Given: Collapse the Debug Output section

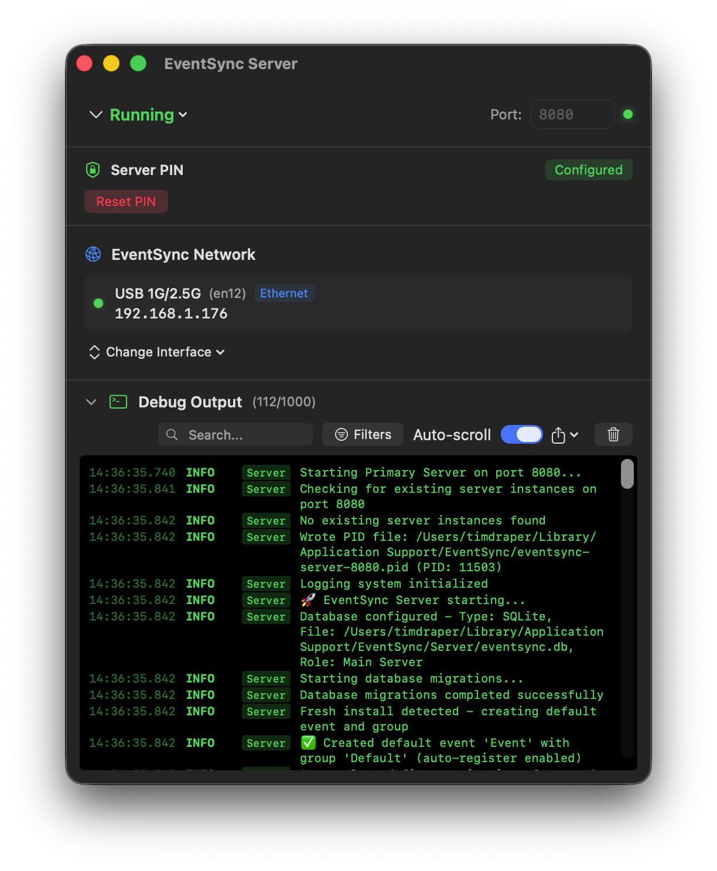Looking at the screenshot, I should 91,402.
